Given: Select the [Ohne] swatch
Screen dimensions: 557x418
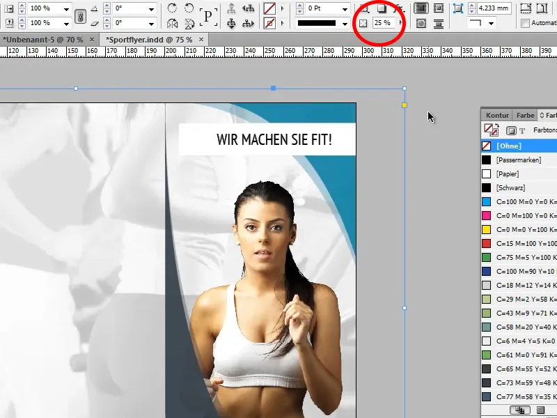Looking at the screenshot, I should coord(519,146).
